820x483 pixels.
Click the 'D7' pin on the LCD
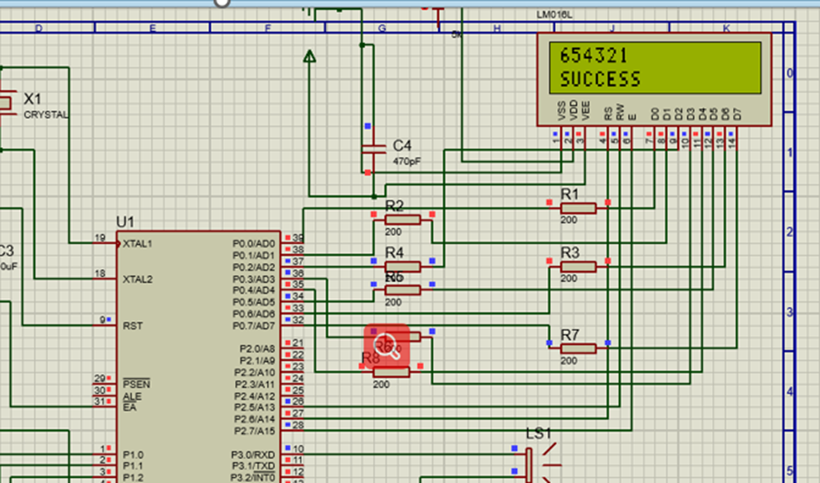point(737,115)
